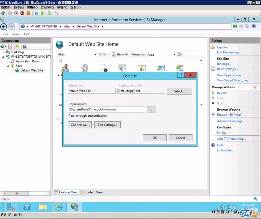Image resolution: width=261 pixels, height=219 pixels.
Task: Click the Save icon in Connections toolbar
Action: [x=10, y=47]
